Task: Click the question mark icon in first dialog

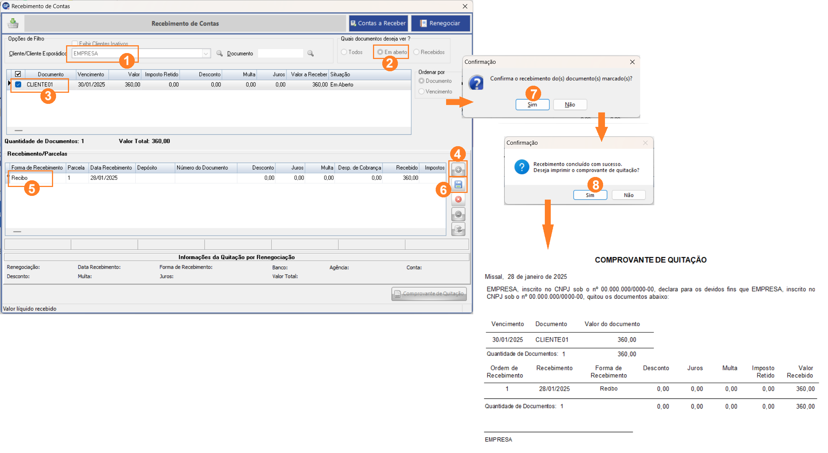Action: point(476,82)
